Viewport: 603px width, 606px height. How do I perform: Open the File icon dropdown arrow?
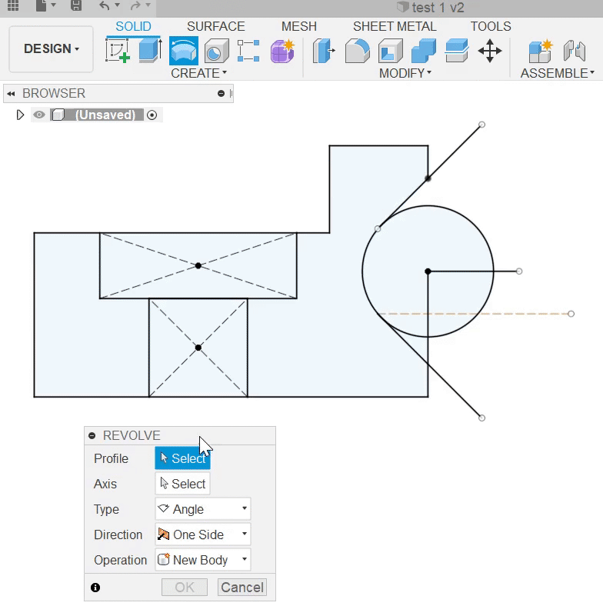click(54, 5)
